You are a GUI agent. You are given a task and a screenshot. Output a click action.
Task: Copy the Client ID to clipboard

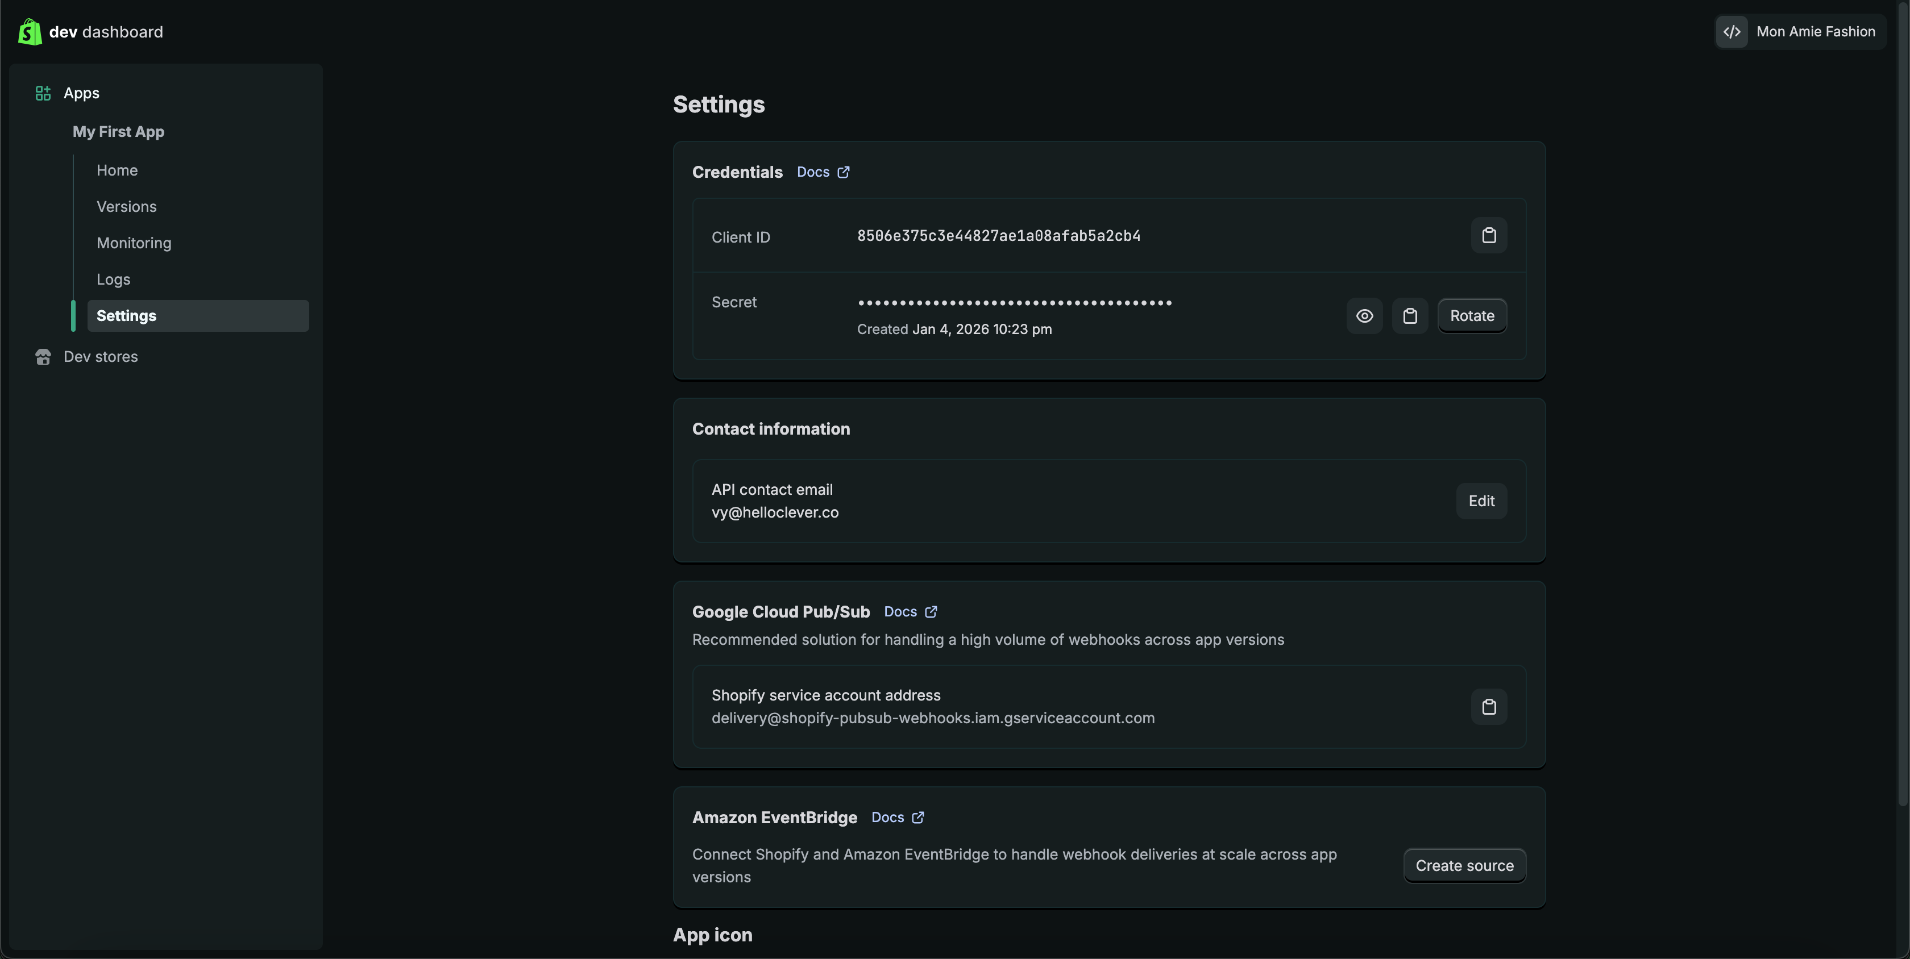tap(1488, 236)
